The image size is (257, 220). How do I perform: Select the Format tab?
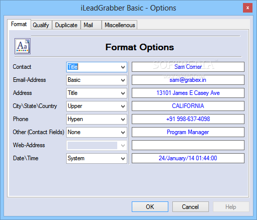(19, 25)
